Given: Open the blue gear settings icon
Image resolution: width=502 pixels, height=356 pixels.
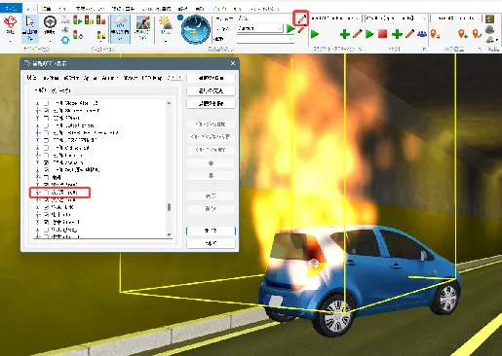Looking at the screenshot, I should click(x=65, y=40).
